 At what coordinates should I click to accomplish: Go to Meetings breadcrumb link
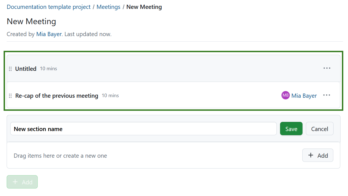coord(108,7)
